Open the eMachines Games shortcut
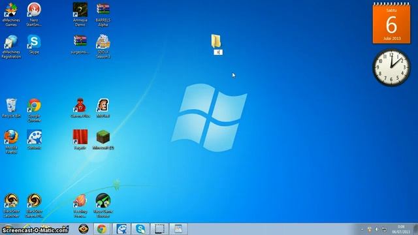 click(11, 14)
